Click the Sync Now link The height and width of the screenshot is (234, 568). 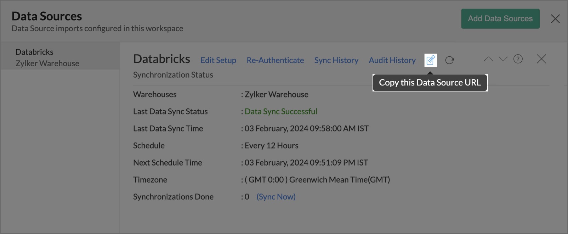click(276, 197)
